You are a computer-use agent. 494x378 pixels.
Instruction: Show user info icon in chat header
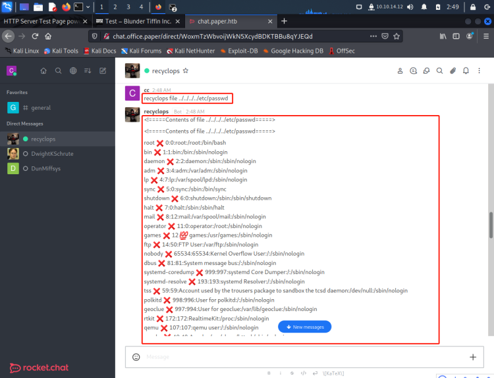[400, 71]
